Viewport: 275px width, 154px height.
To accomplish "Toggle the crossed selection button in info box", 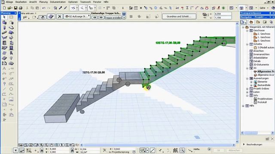I will [x=59, y=17].
